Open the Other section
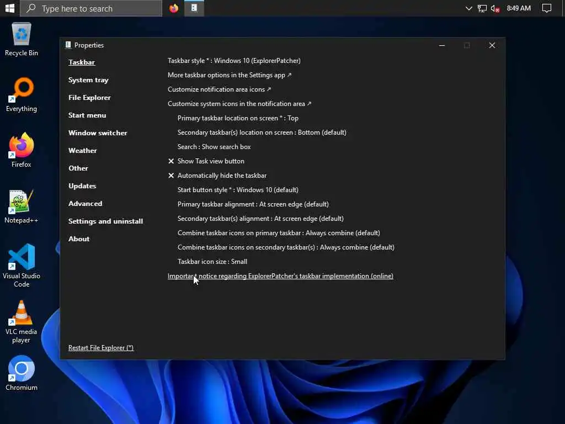The image size is (565, 424). (x=78, y=168)
